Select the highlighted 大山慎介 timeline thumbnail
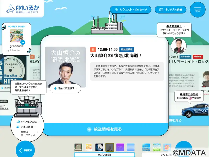209x157 pixels. point(110,147)
